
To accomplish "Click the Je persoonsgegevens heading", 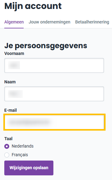I will click(x=46, y=46).
